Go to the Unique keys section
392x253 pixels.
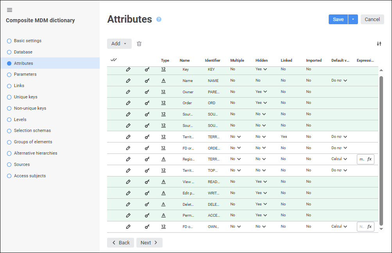(x=25, y=97)
